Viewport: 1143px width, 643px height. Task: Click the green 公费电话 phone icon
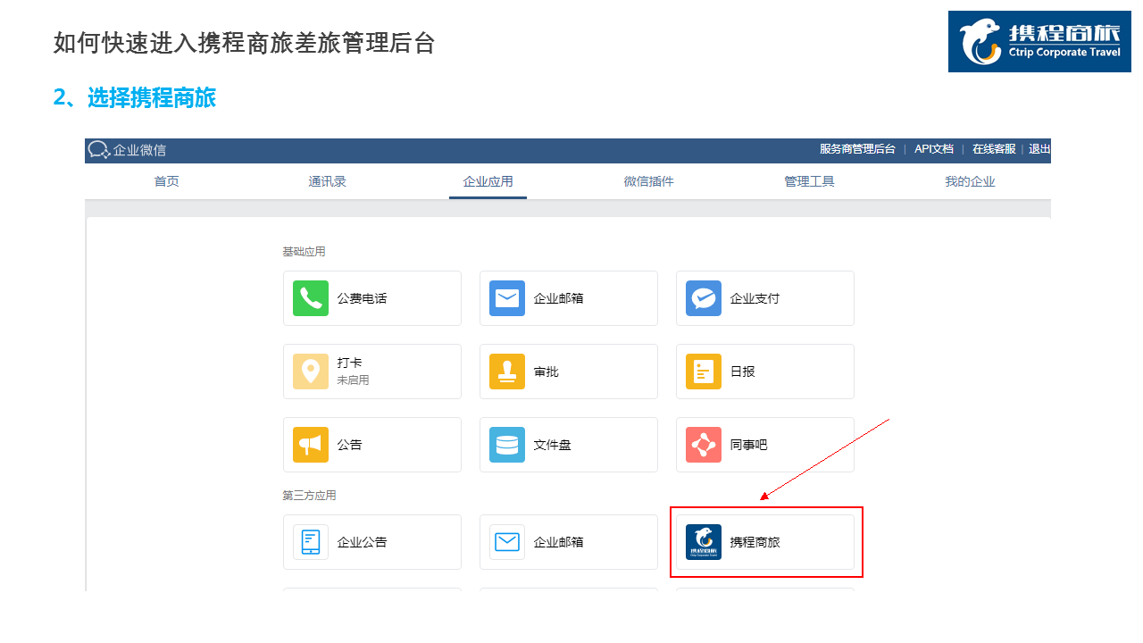coord(311,298)
